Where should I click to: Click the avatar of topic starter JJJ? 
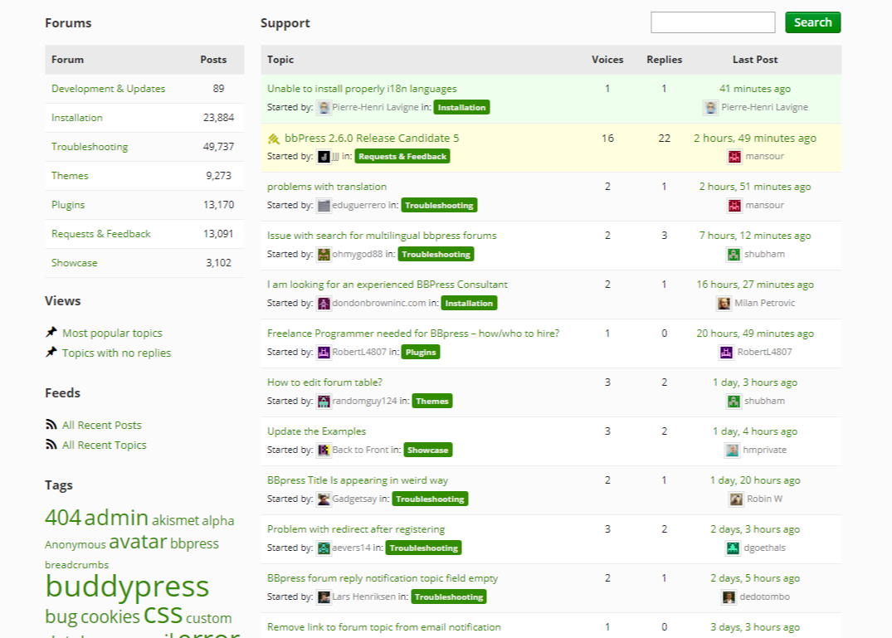pos(324,156)
